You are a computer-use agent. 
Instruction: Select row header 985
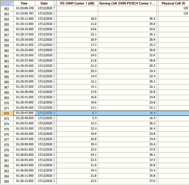coord(7,181)
